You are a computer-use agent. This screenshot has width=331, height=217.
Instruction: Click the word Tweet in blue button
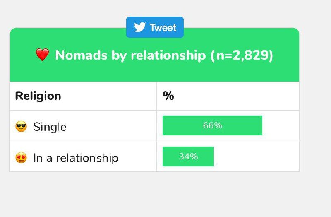tap(163, 28)
